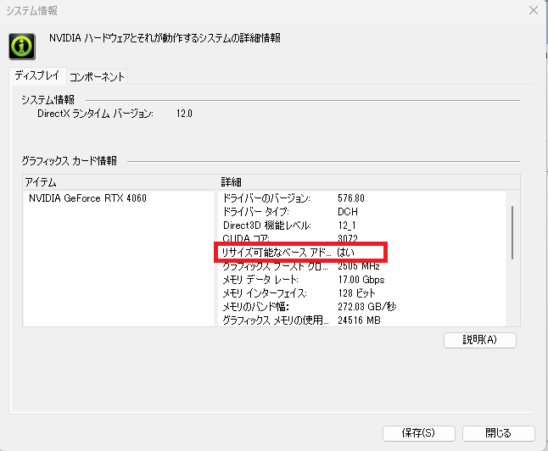
Task: Click the 12_1 feature level value
Action: pos(347,225)
